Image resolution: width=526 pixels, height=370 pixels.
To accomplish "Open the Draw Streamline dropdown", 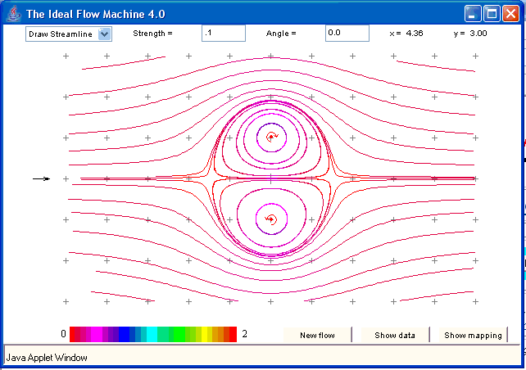I will pyautogui.click(x=69, y=34).
